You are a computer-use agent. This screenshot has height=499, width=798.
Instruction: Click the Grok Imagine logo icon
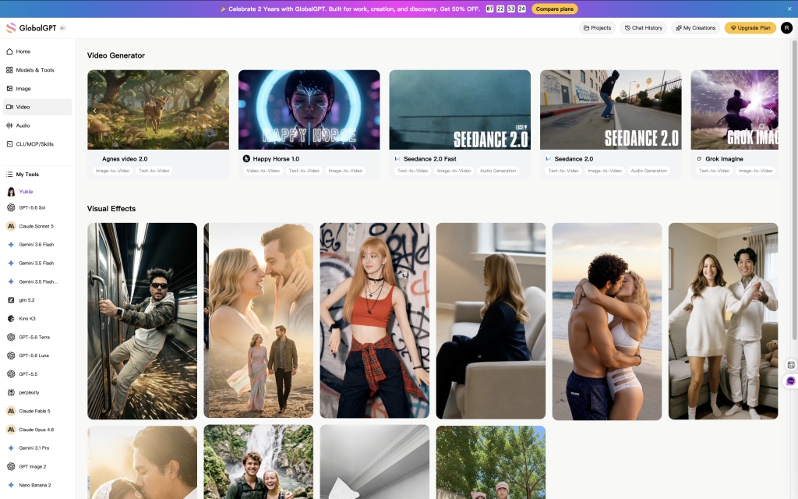(699, 159)
